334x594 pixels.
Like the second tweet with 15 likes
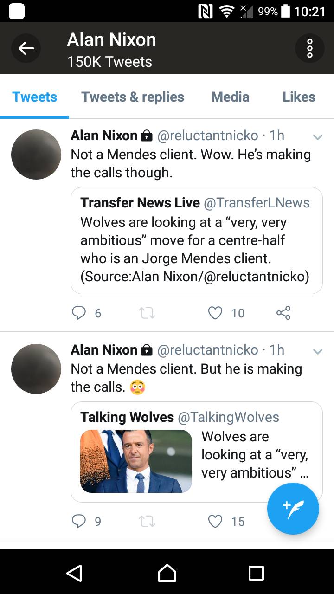(x=215, y=521)
